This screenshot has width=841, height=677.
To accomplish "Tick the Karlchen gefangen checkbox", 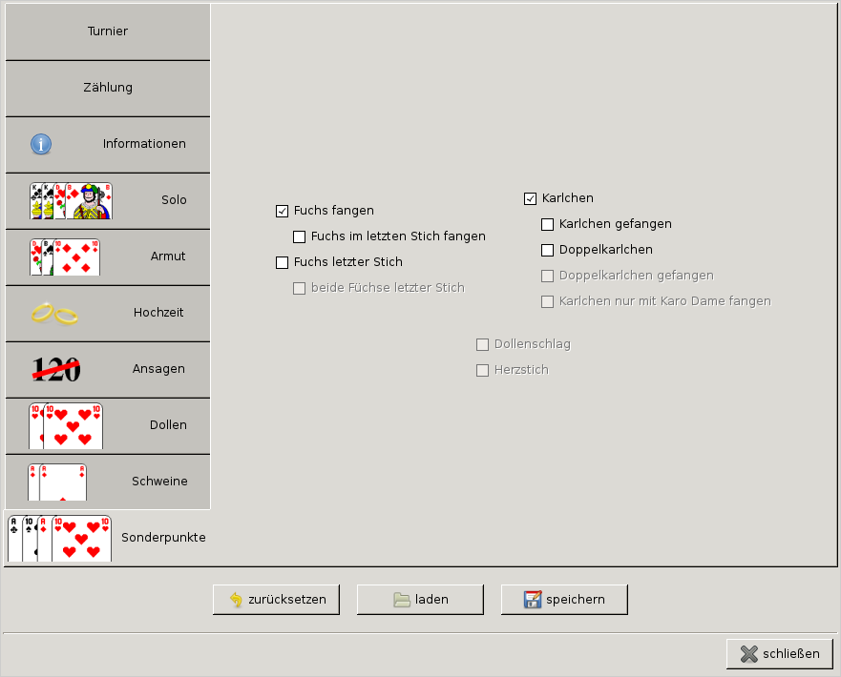I will click(x=547, y=224).
